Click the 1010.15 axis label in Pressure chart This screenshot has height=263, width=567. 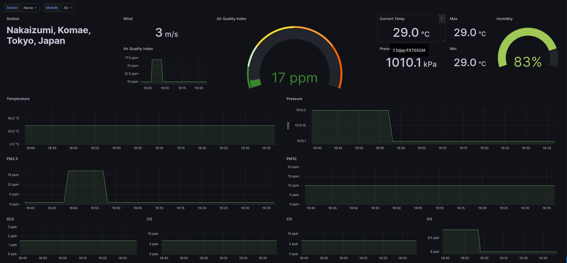300,125
